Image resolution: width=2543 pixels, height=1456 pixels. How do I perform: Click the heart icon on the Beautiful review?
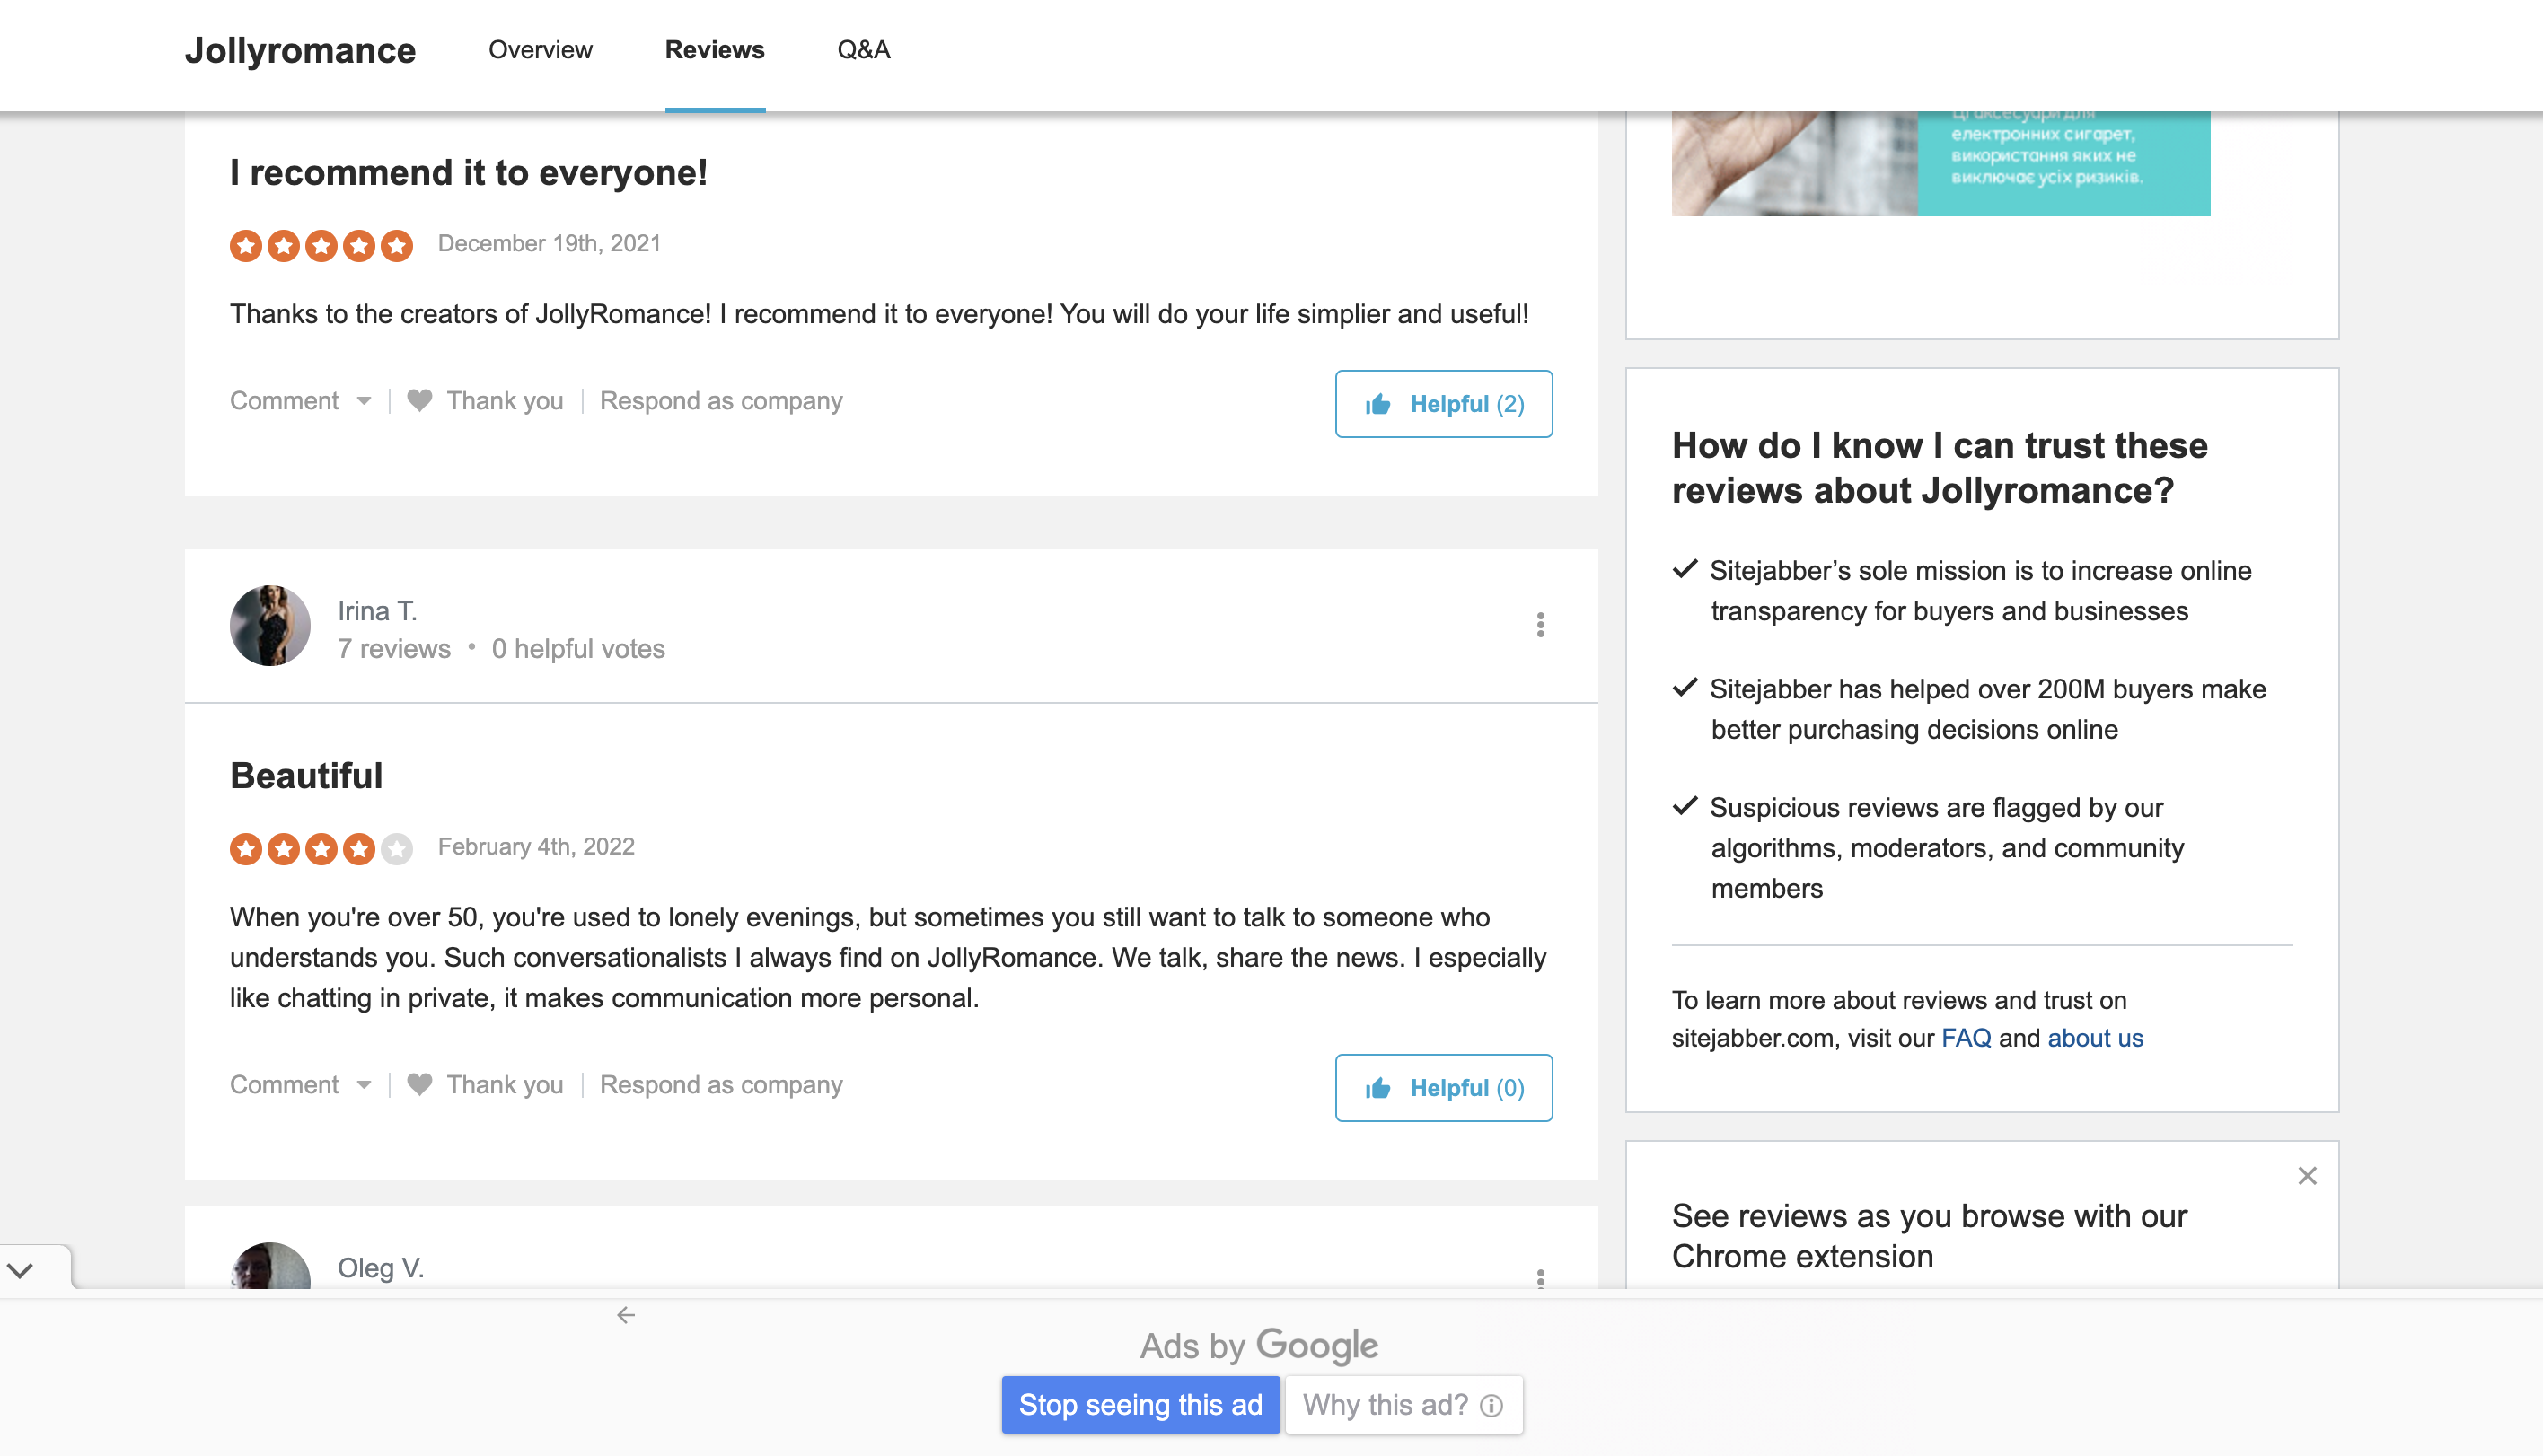[x=420, y=1084]
